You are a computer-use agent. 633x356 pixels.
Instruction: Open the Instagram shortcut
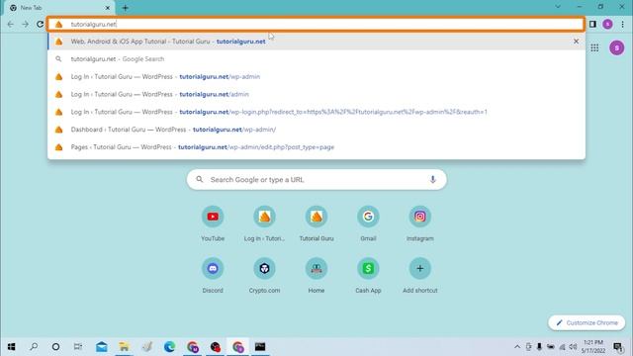[419, 223]
